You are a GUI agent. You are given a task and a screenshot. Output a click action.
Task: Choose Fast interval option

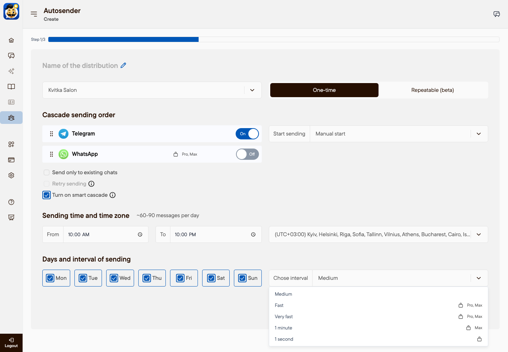click(379, 305)
